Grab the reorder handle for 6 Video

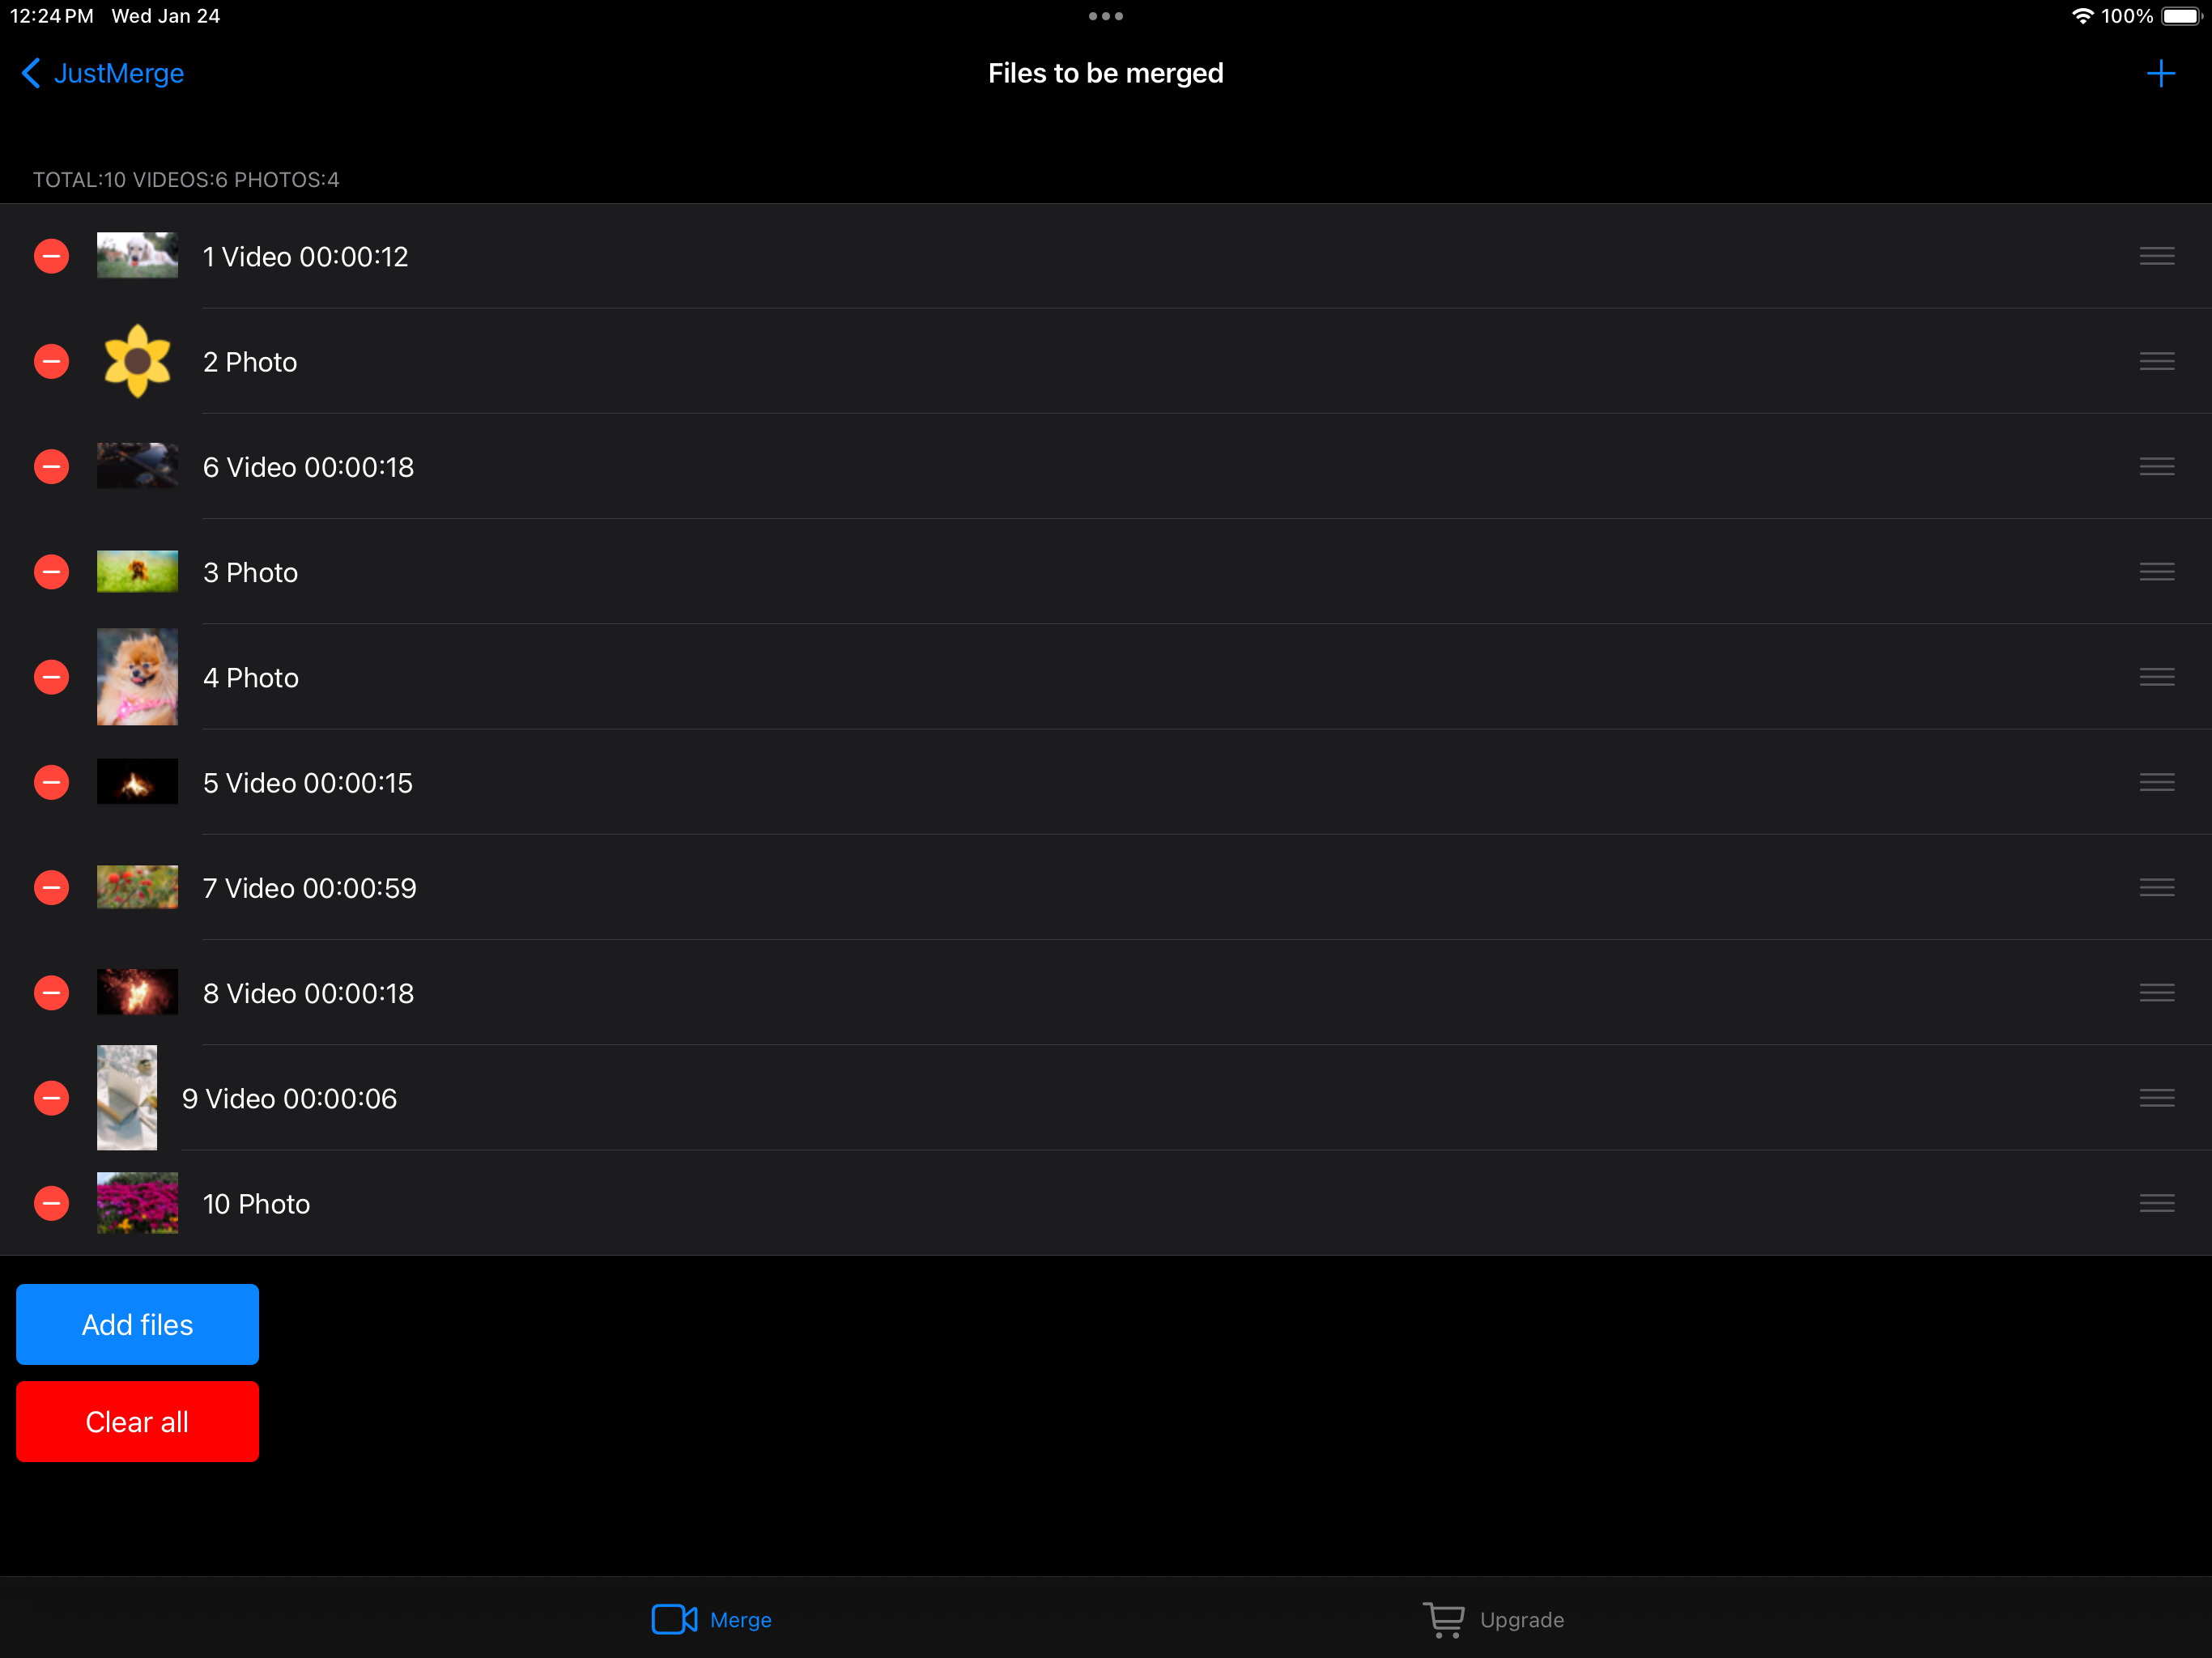[2156, 466]
